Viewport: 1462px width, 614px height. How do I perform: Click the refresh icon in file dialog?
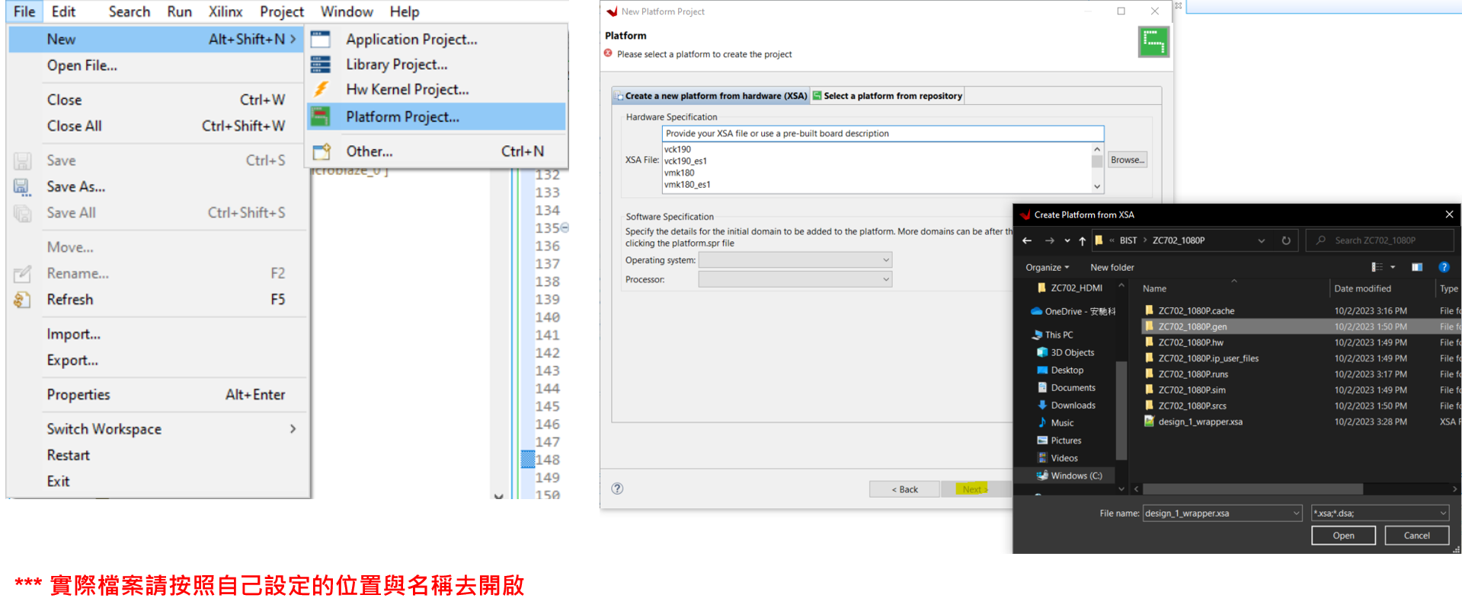[x=1286, y=240]
